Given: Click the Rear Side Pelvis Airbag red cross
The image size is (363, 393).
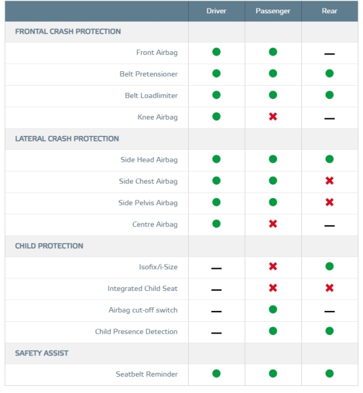Looking at the screenshot, I should [329, 202].
